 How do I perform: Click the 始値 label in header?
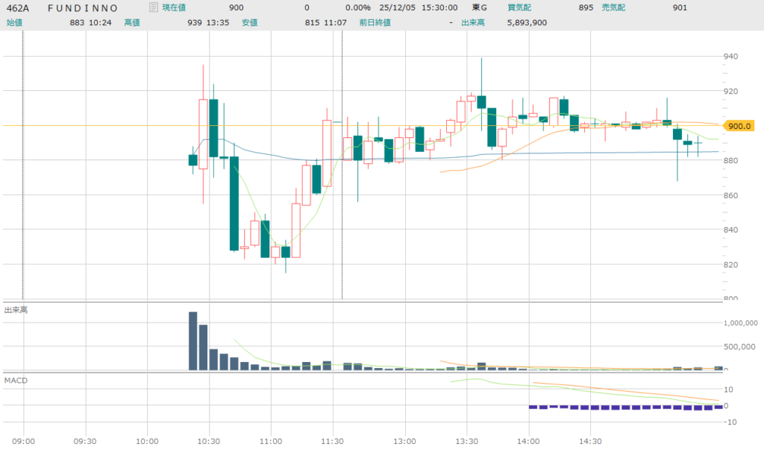[14, 22]
